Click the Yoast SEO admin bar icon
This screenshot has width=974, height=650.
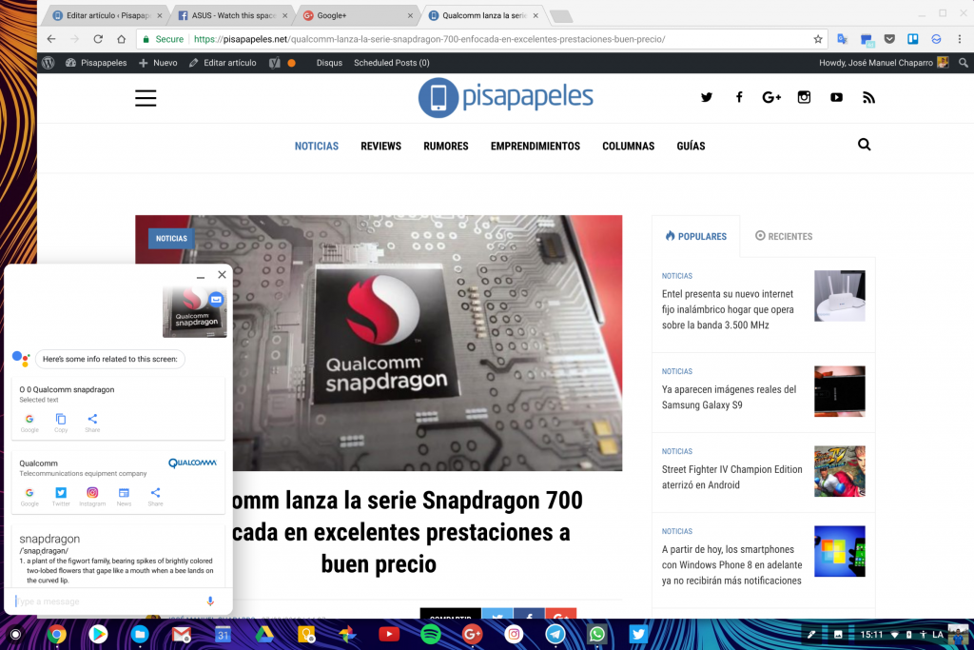[x=275, y=63]
